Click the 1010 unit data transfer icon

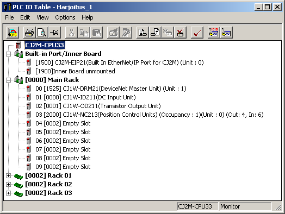[x=214, y=33]
